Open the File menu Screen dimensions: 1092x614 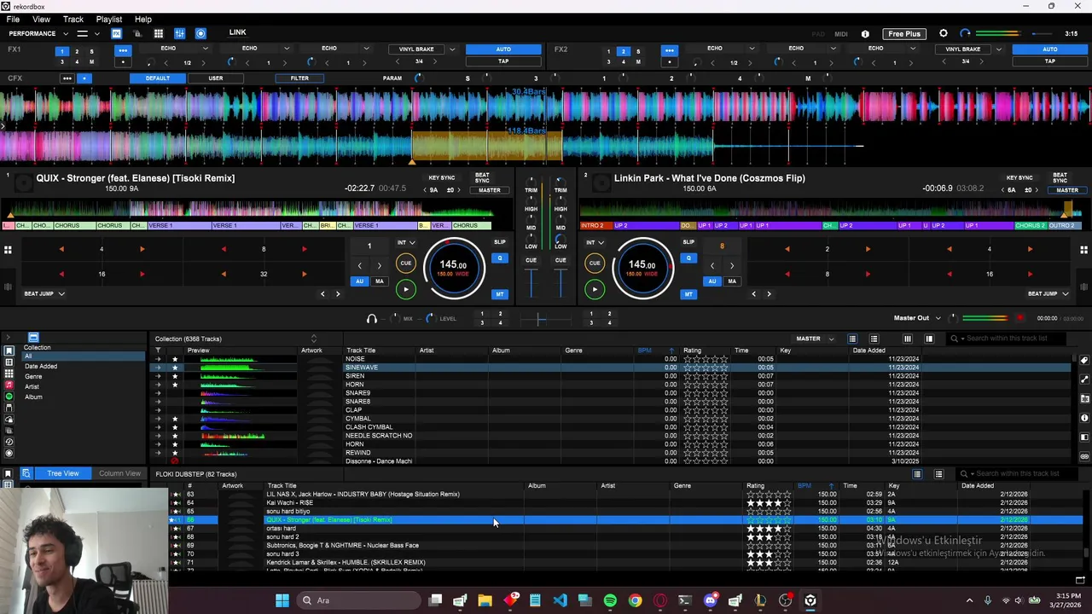13,19
